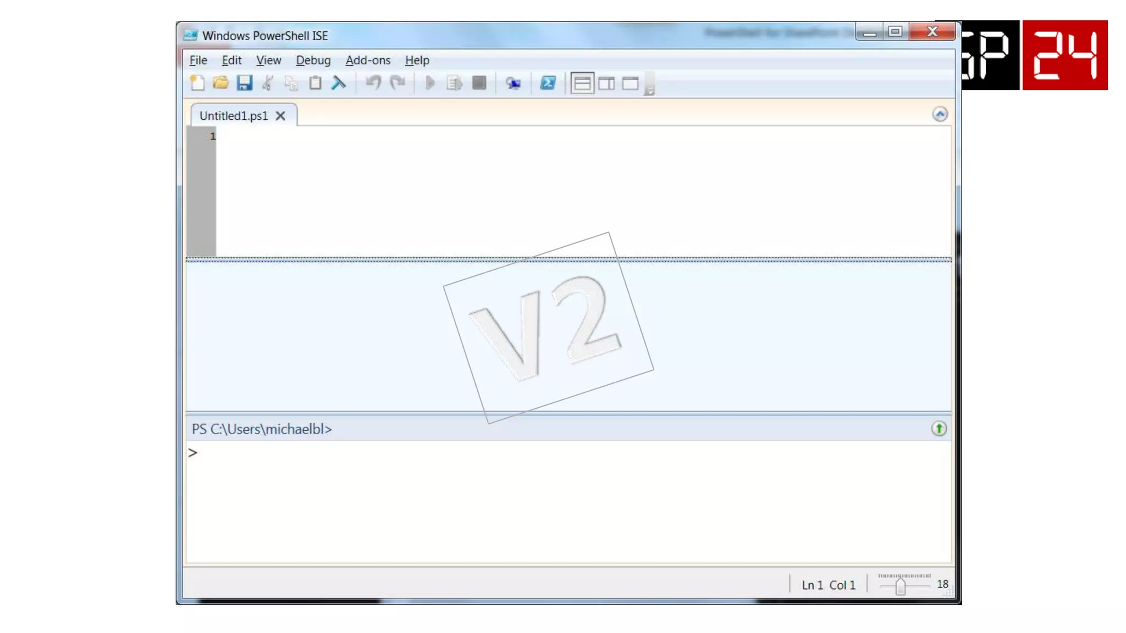Collapse script pane with up chevron
Screen dimensions: 1126x633
(x=940, y=114)
